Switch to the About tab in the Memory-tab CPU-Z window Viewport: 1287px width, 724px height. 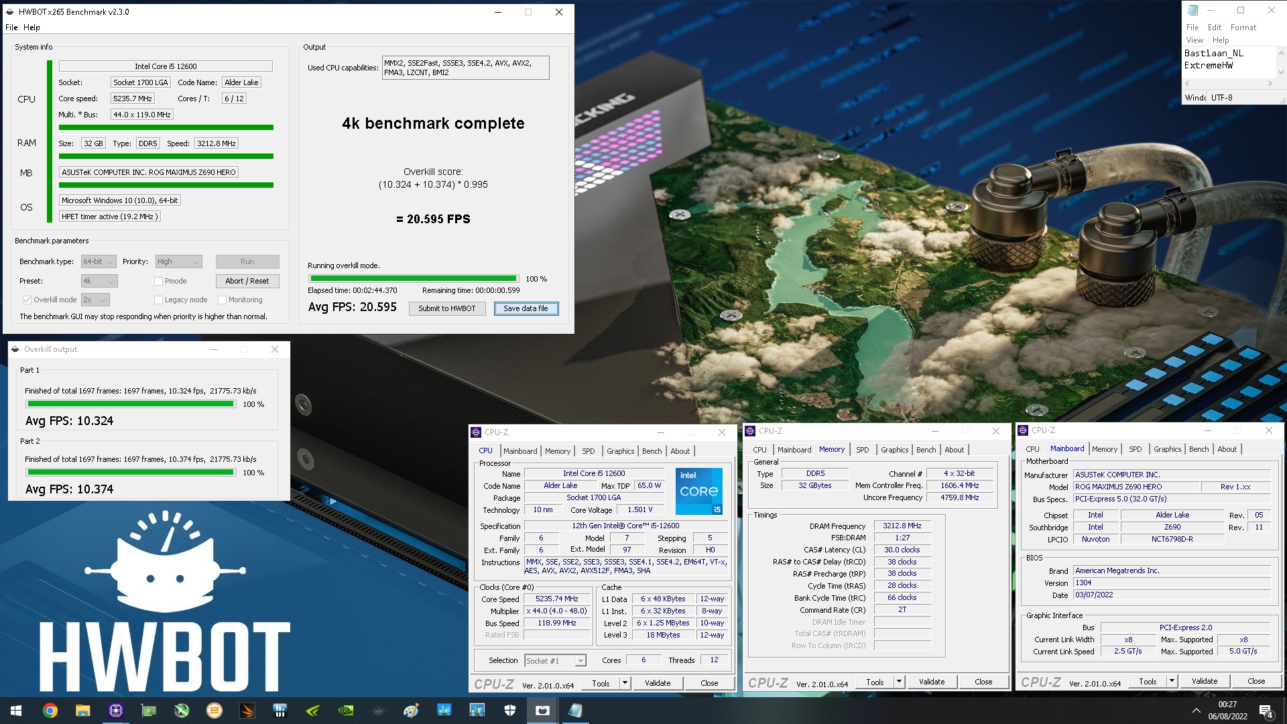[954, 450]
